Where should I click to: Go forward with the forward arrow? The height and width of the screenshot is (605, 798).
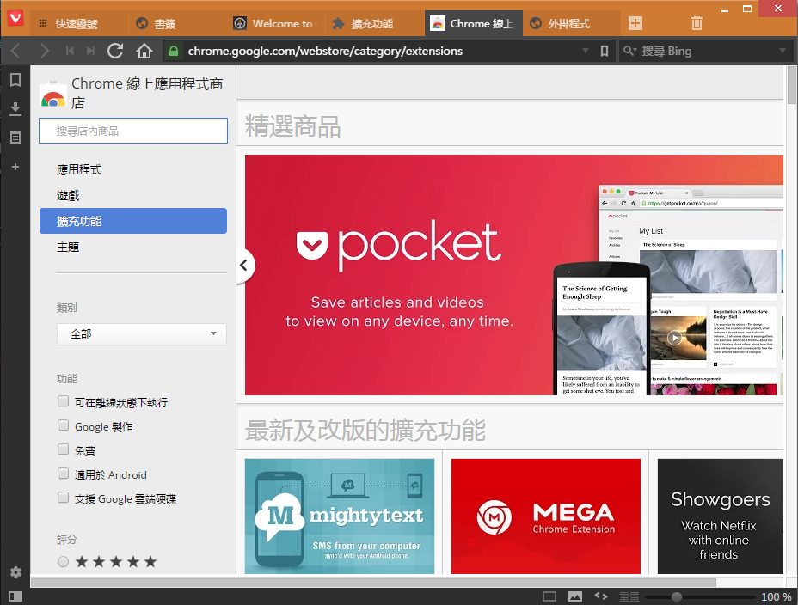pos(44,51)
